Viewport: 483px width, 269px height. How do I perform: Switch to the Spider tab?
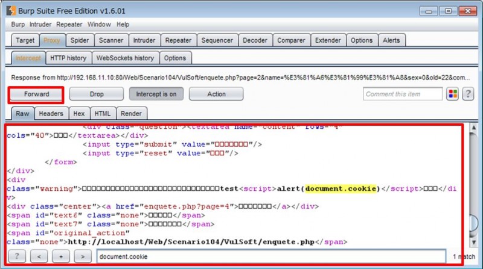(x=80, y=40)
